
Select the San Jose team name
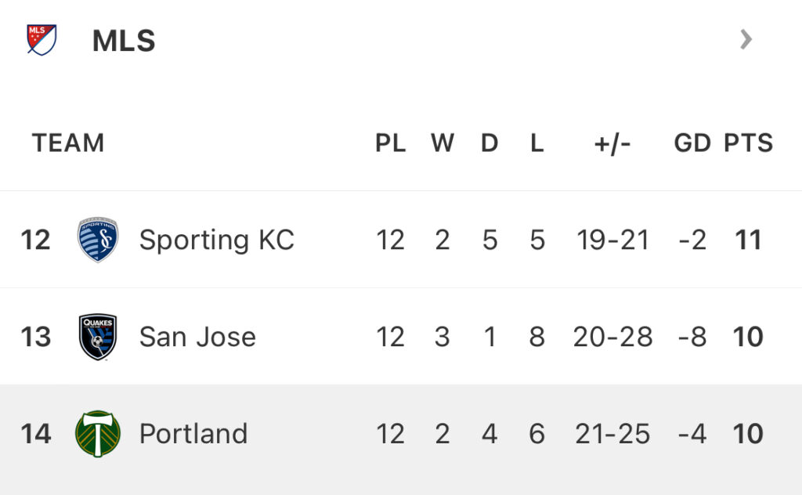coord(197,337)
